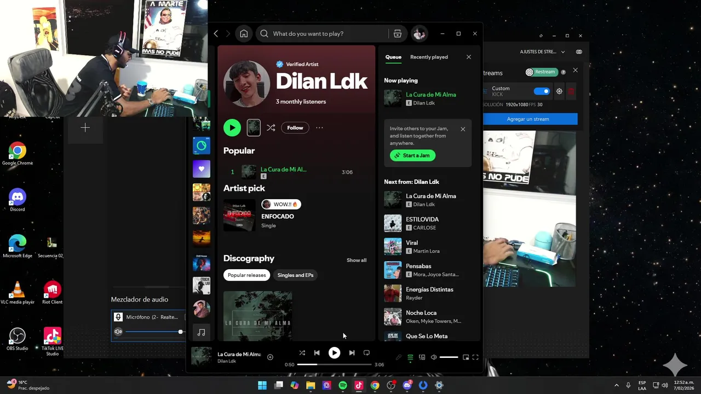This screenshot has width=701, height=394.
Task: Open taskbar clock and date
Action: 683,385
